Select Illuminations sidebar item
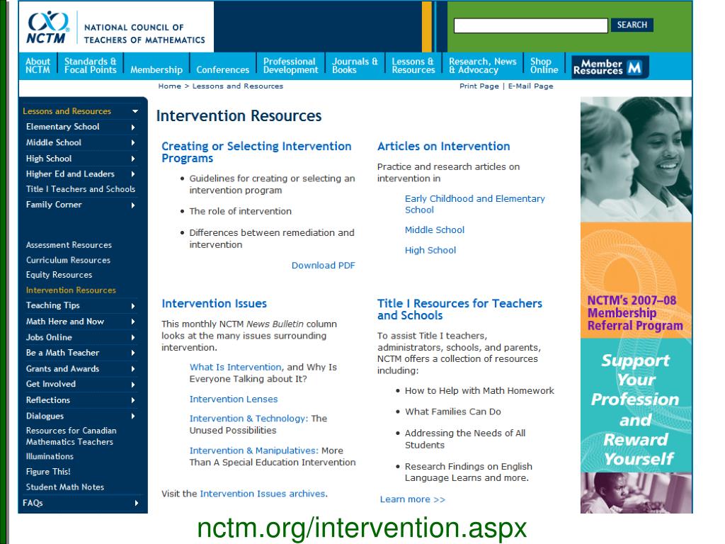Screen dimensions: 725x544 point(50,457)
